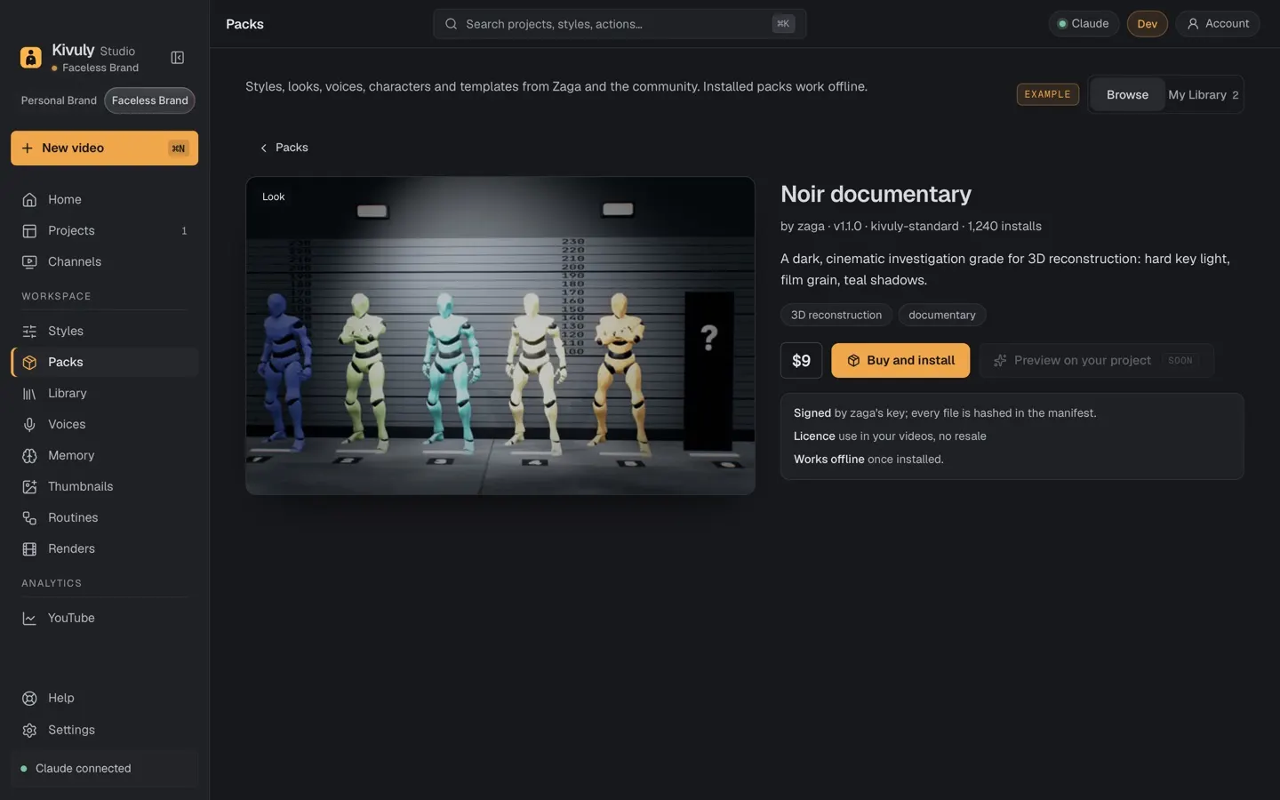
Task: Open the Memory page
Action: pos(104,455)
